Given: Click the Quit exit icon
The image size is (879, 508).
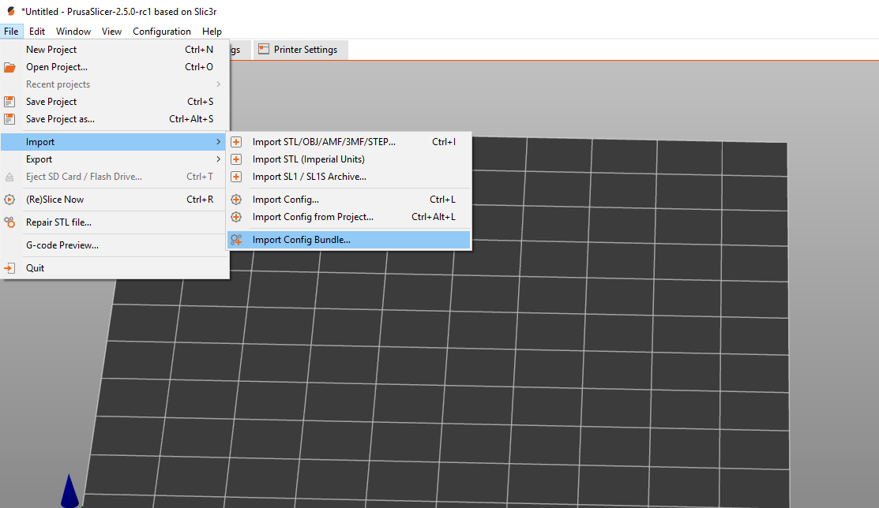Looking at the screenshot, I should pyautogui.click(x=10, y=268).
